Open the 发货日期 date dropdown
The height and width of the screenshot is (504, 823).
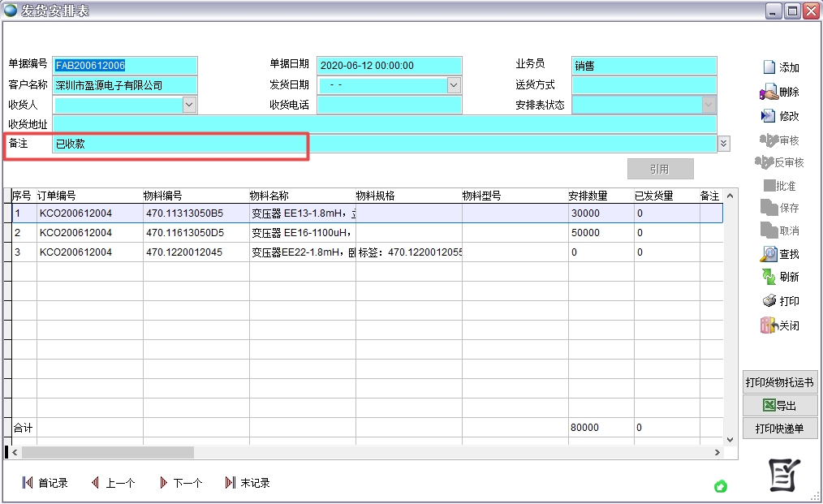pyautogui.click(x=454, y=84)
